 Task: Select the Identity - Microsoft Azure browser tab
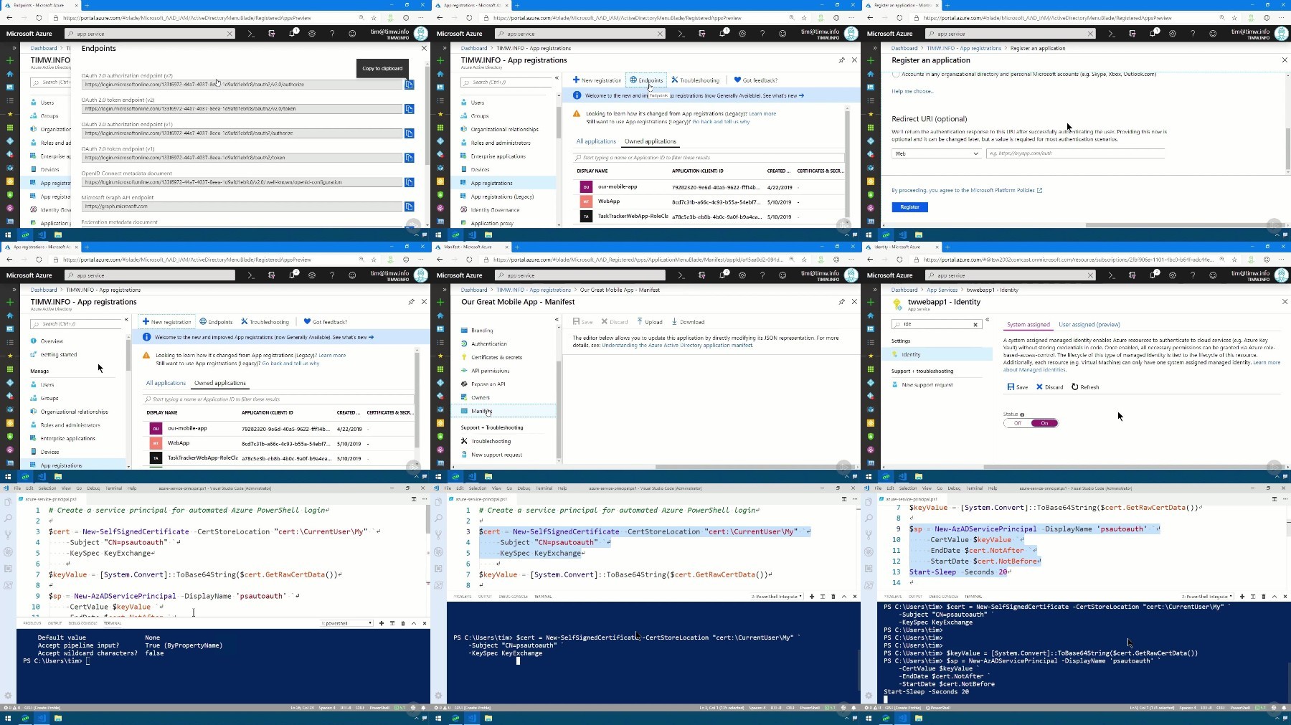pos(900,247)
